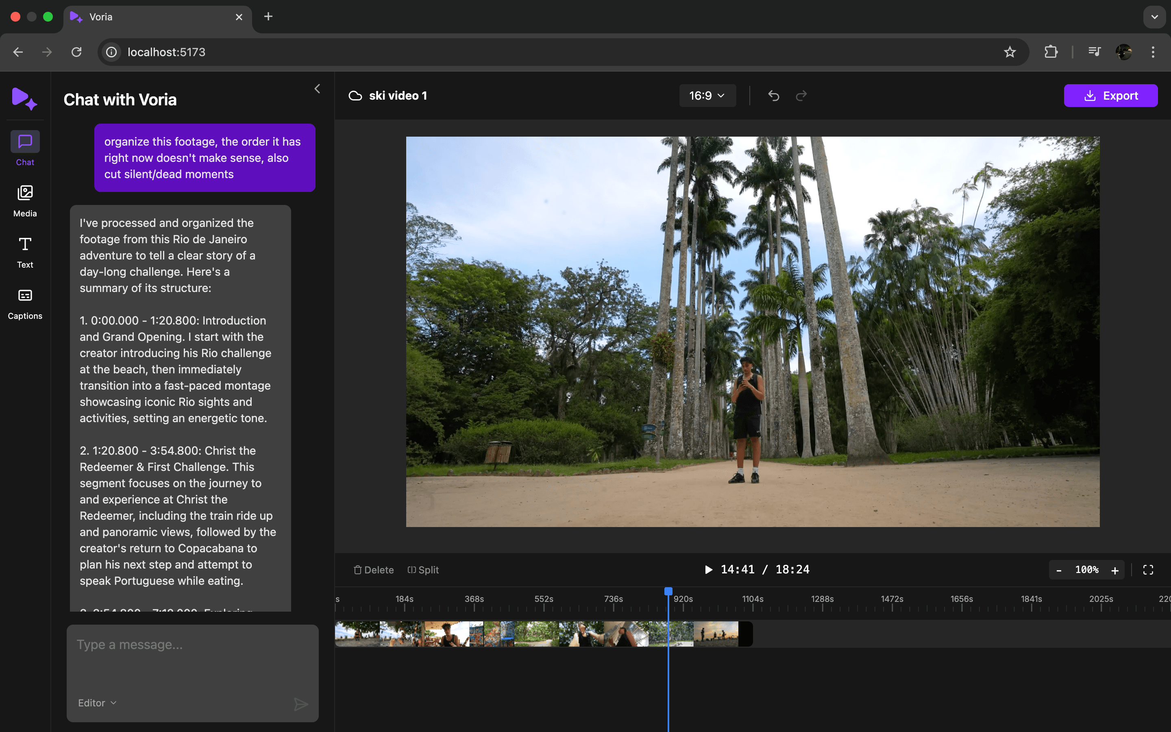Enter fullscreen preview mode
Viewport: 1171px width, 732px height.
pyautogui.click(x=1148, y=570)
